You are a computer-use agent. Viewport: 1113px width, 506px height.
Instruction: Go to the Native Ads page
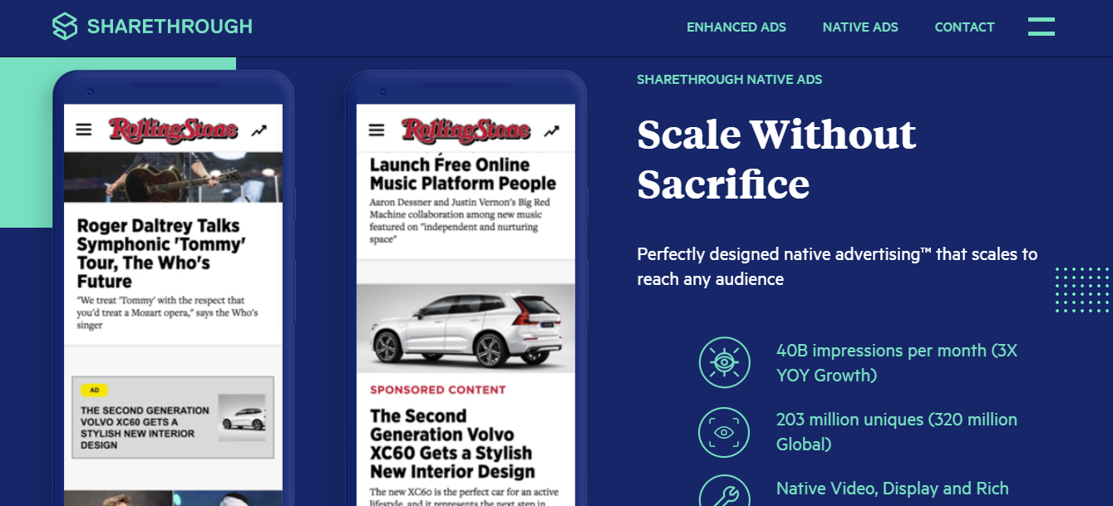pos(860,27)
